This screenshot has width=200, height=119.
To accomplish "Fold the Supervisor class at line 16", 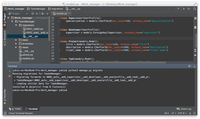I will (59, 18).
